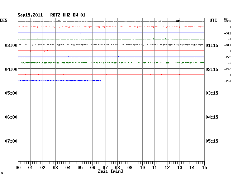Click the '08' minute axis label
Screen dimensions: 233x177
117,168
